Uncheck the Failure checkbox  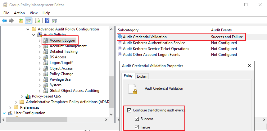click(137, 127)
